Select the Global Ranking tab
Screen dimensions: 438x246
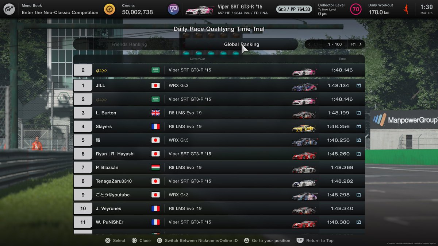[x=242, y=44]
